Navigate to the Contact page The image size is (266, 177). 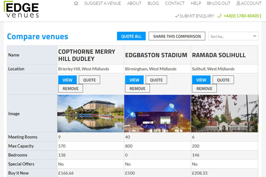pyautogui.click(x=175, y=3)
